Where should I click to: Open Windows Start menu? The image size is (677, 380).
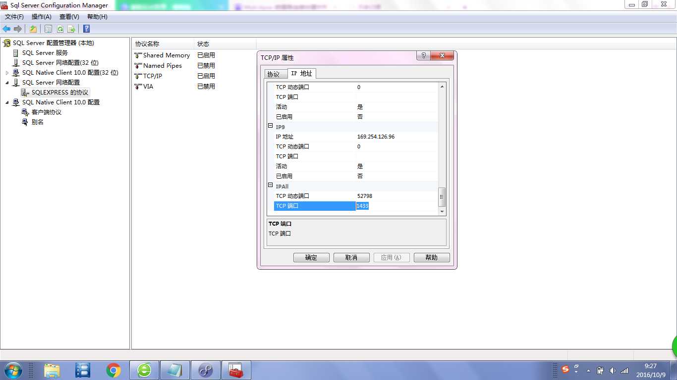tap(13, 370)
